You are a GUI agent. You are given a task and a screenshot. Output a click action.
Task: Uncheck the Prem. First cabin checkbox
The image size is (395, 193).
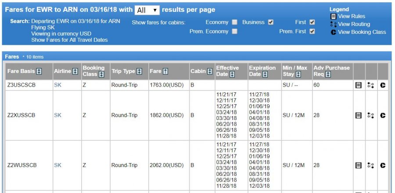click(x=312, y=31)
